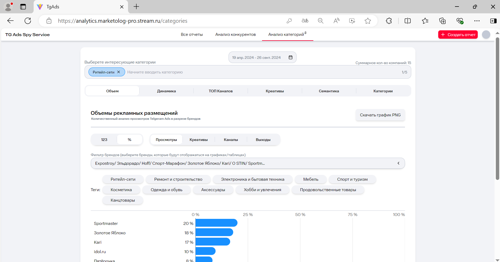This screenshot has height=262, width=500.
Task: Open the collections icon
Action: click(442, 21)
